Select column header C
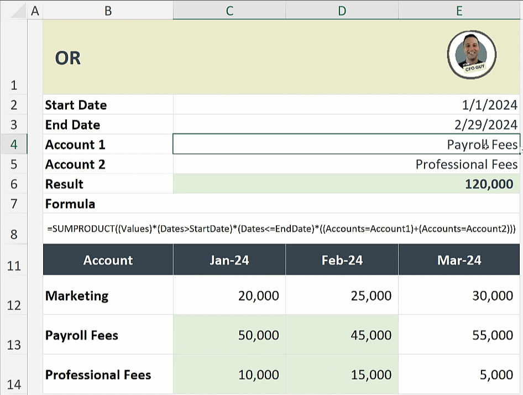This screenshot has width=523, height=395. 228,10
